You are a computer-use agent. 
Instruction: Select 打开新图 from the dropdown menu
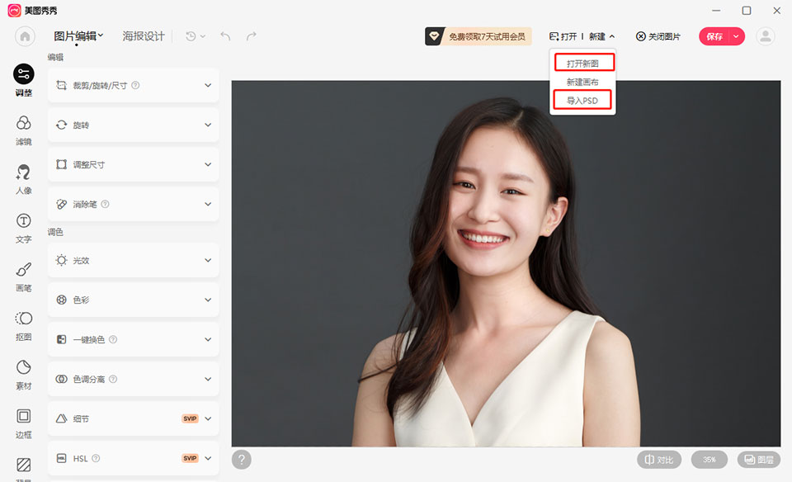(x=582, y=63)
